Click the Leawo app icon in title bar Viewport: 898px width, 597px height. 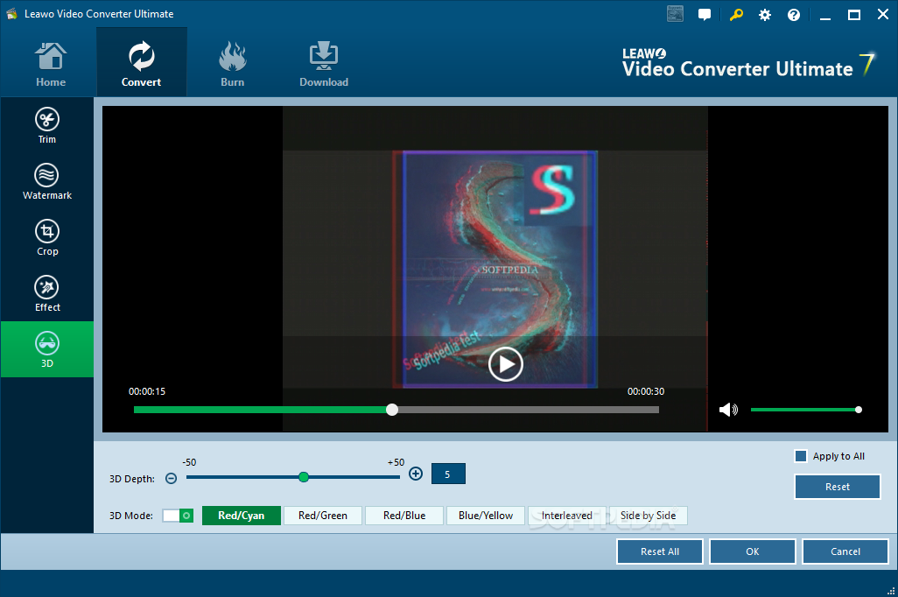tap(12, 14)
